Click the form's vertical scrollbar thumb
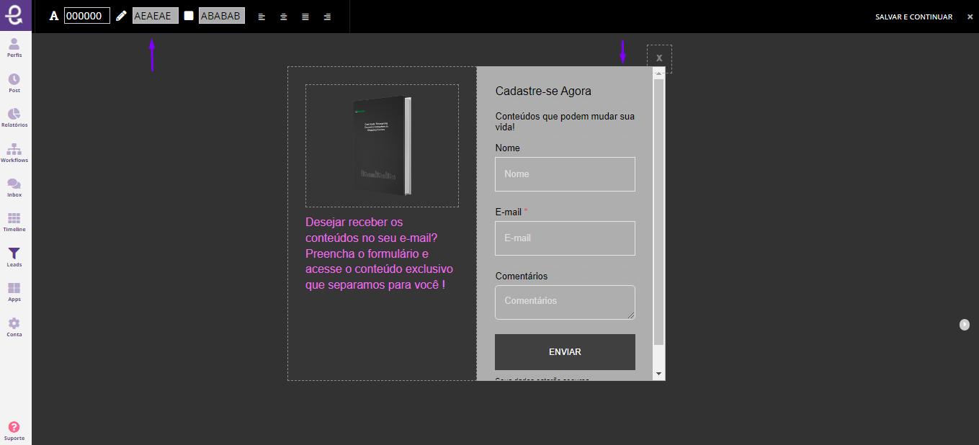Image resolution: width=979 pixels, height=445 pixels. pyautogui.click(x=658, y=212)
